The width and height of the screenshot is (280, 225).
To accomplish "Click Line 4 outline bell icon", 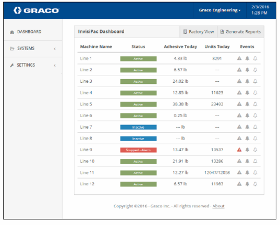I will (255, 92).
